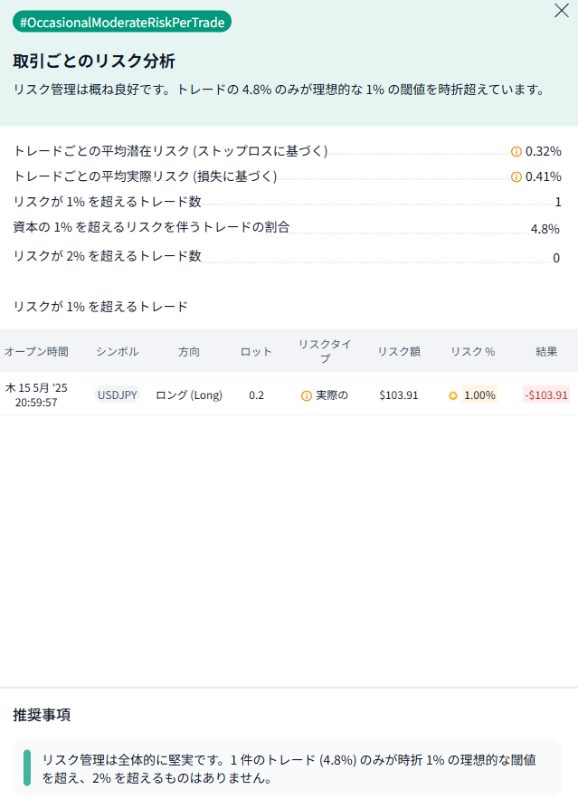Viewport: 578px width, 799px height.
Task: Click info icon beside 0.41% actual risk
Action: tap(516, 176)
